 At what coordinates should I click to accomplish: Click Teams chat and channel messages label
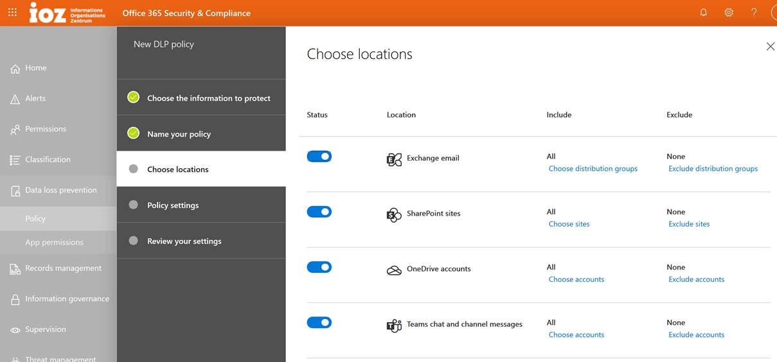tap(465, 324)
